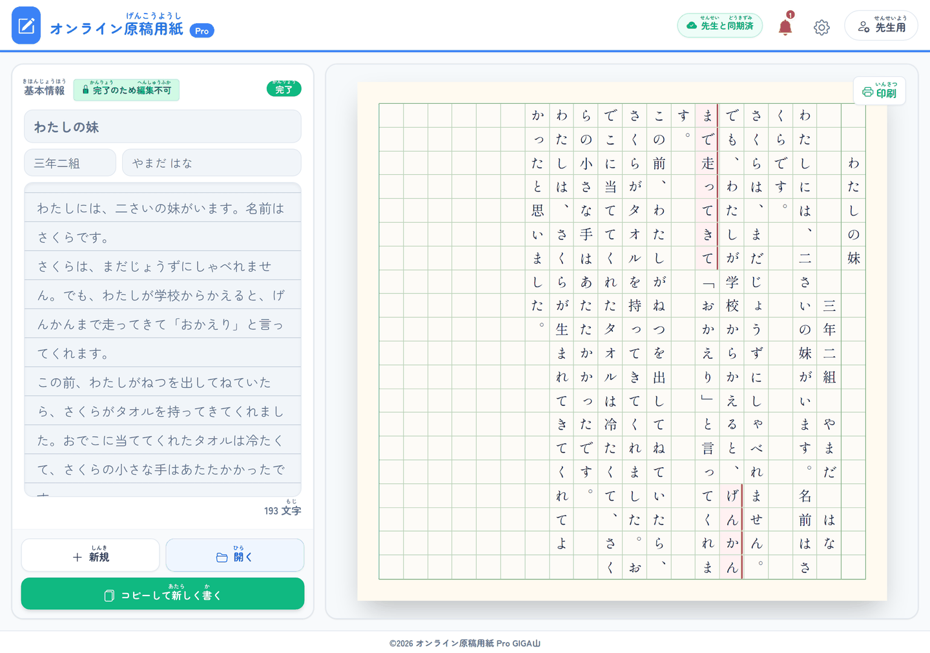Click the manuscript paper grid preview
This screenshot has height=653, width=930.
pyautogui.click(x=622, y=341)
